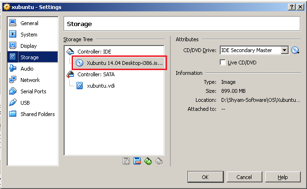This screenshot has width=307, height=189.
Task: Open the USB settings category
Action: point(33,103)
